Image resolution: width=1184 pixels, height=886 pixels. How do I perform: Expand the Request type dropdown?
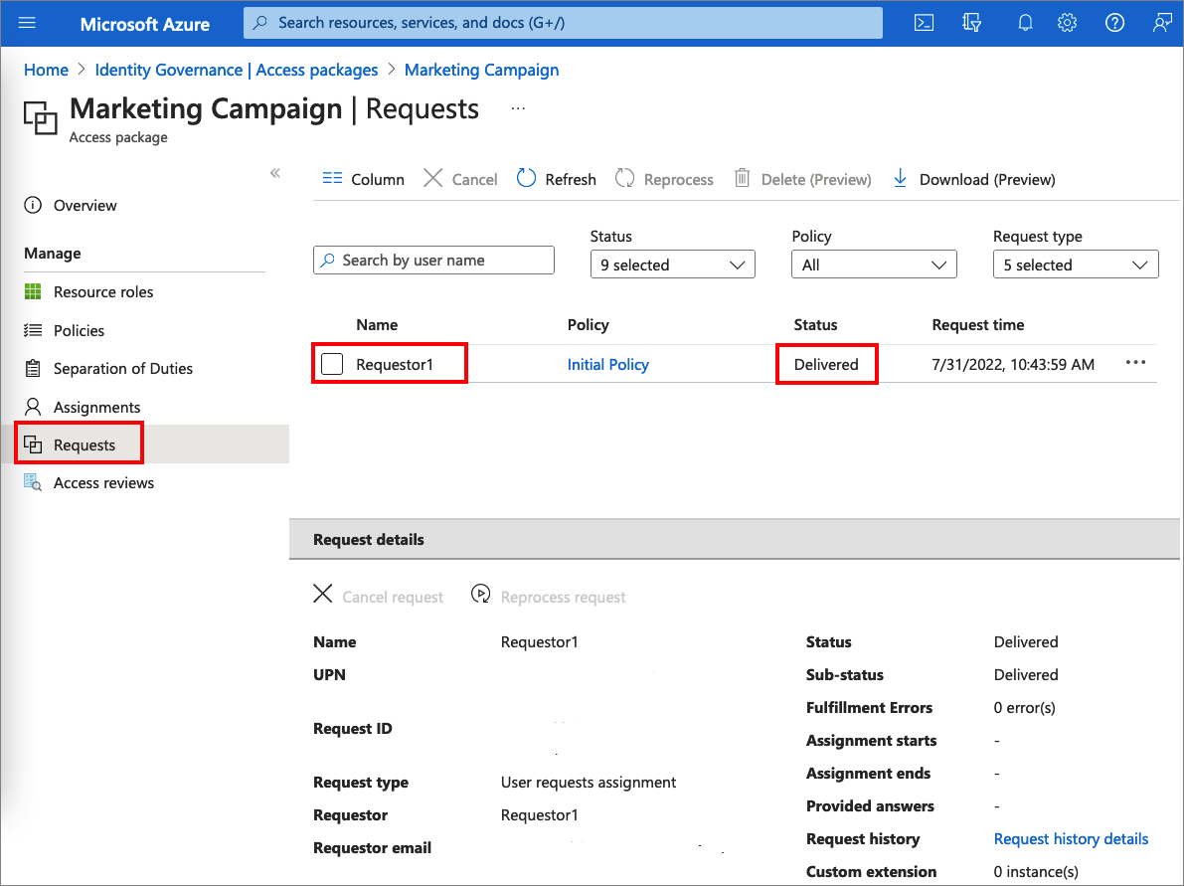pos(1075,265)
